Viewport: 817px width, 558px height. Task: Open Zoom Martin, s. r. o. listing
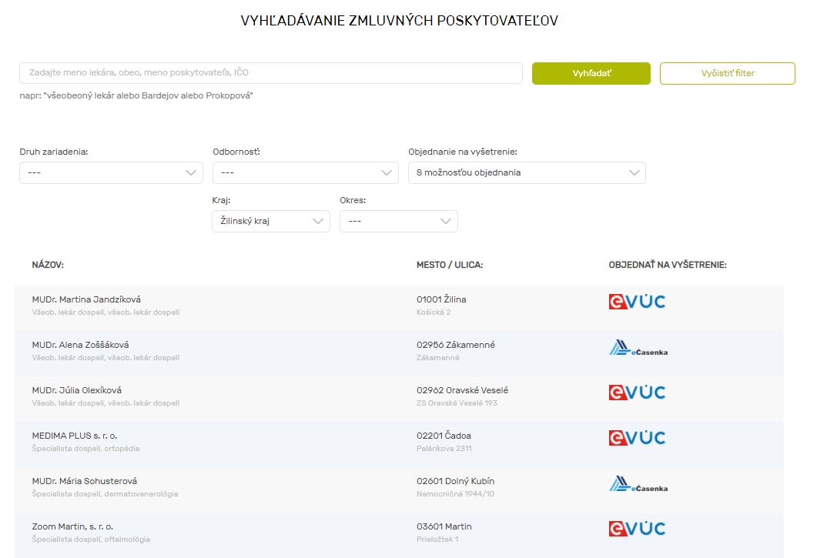pyautogui.click(x=72, y=526)
